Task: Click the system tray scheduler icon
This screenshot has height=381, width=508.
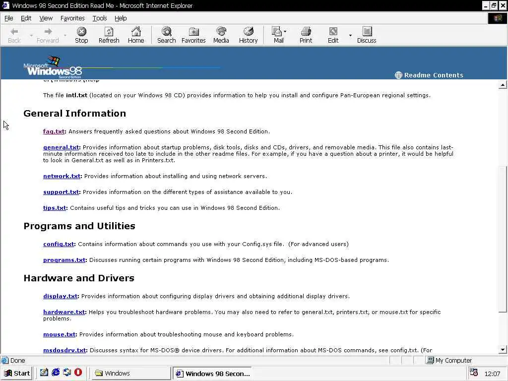Action: (x=474, y=373)
